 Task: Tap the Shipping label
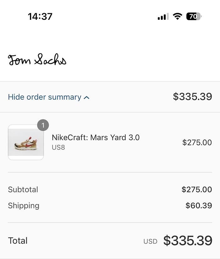tap(24, 206)
